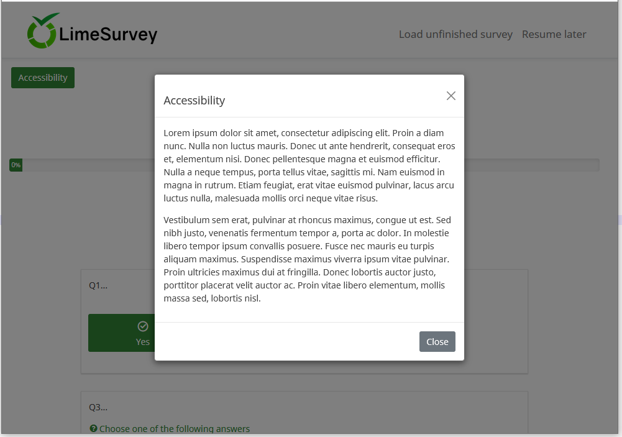This screenshot has height=437, width=622.
Task: Dismiss the dialog with the X icon
Action: tap(451, 96)
